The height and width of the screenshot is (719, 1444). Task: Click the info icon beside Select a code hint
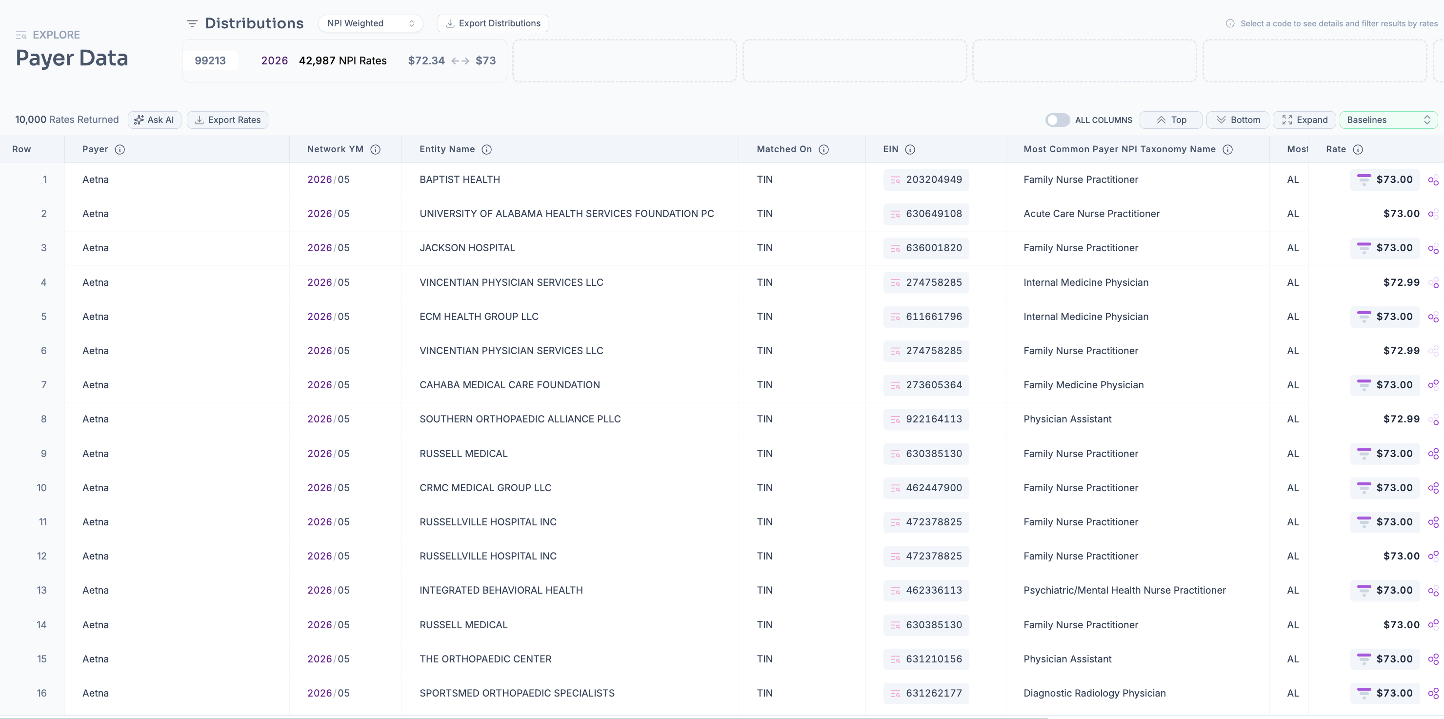(1230, 23)
